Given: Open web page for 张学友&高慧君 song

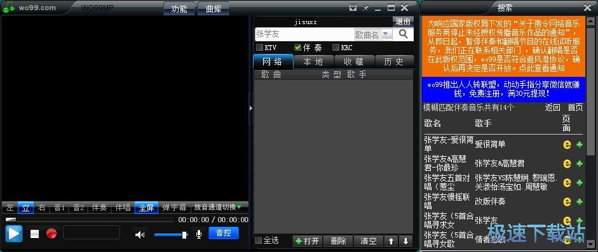Looking at the screenshot, I should pos(567,163).
